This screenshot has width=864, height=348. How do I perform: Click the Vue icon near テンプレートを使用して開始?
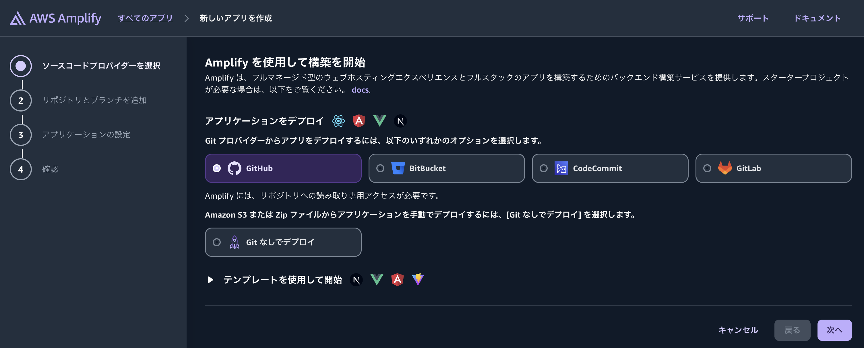[x=376, y=280]
